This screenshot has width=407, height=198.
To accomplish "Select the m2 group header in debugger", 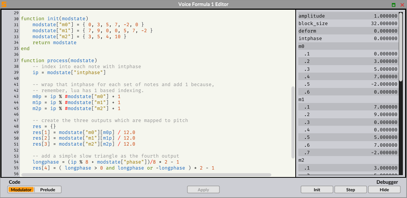I will 348,160.
